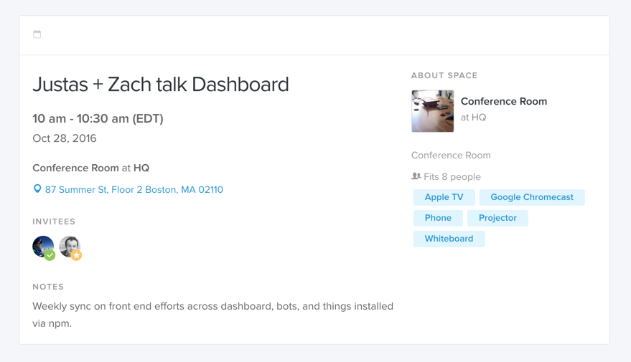
Task: Click the orange star organizer badge
Action: [x=77, y=255]
